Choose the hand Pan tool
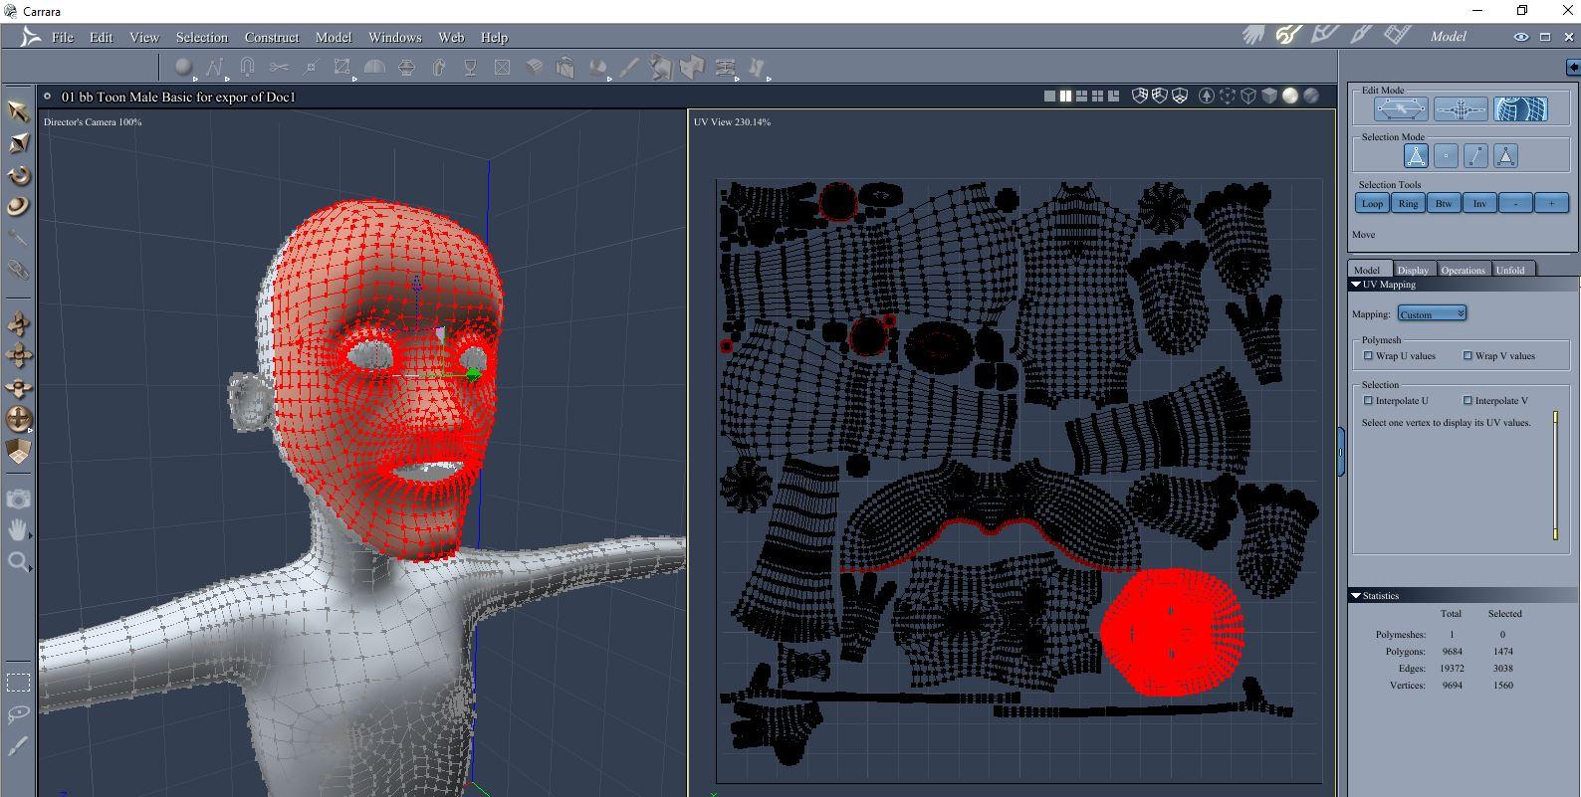Screen dimensions: 1581x797 click(x=18, y=530)
